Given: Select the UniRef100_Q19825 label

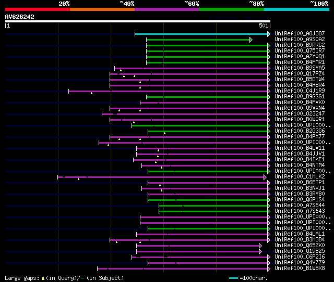Looking at the screenshot, I should point(300,251).
